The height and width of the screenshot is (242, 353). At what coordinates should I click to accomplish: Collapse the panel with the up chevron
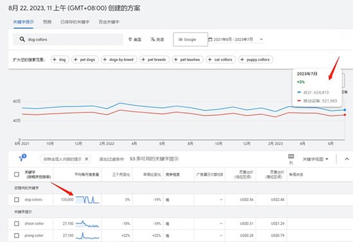[x=347, y=159]
